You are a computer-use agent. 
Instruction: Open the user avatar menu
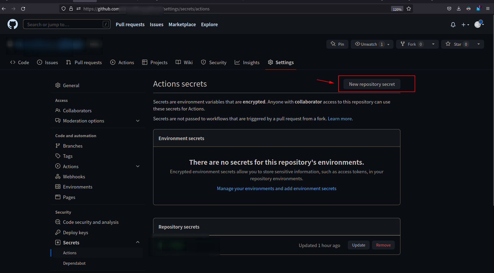[x=479, y=24]
